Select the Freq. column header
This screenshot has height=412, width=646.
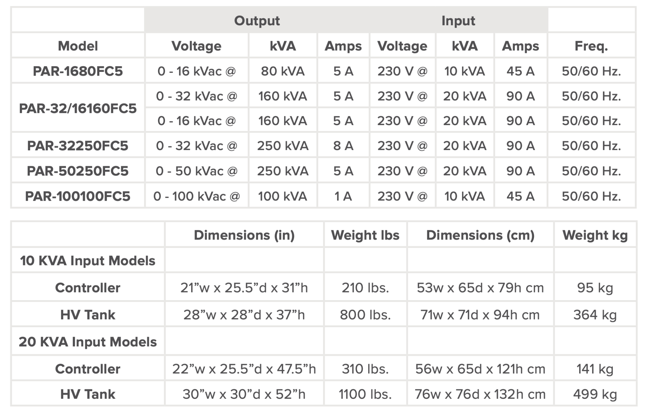click(591, 46)
